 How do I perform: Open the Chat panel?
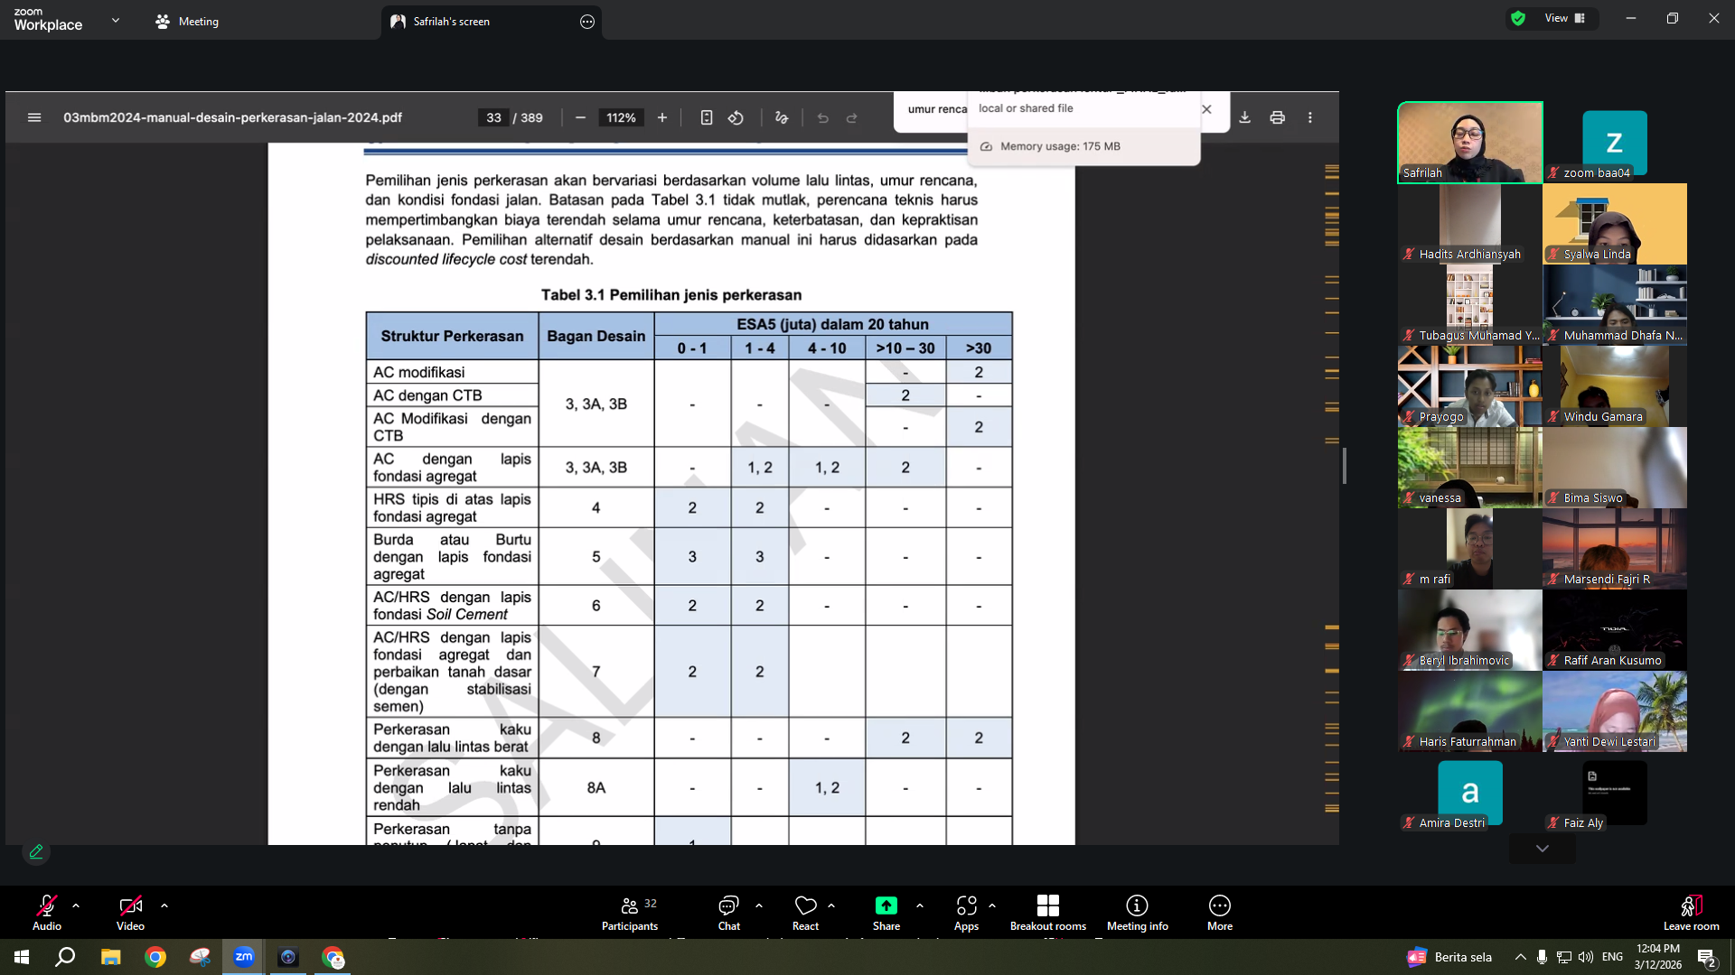tap(728, 912)
